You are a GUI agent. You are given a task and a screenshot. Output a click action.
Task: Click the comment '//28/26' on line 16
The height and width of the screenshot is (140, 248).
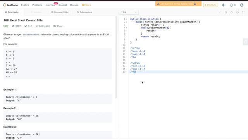coord(135,63)
